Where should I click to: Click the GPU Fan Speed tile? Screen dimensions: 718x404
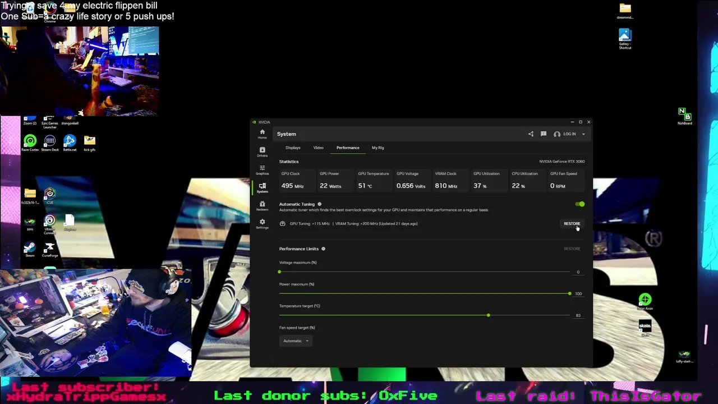566,180
